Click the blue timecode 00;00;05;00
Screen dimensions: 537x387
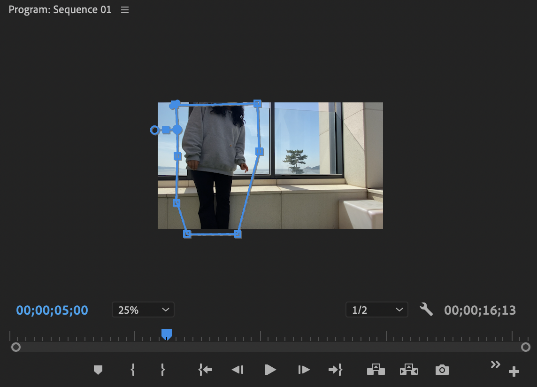click(x=52, y=310)
